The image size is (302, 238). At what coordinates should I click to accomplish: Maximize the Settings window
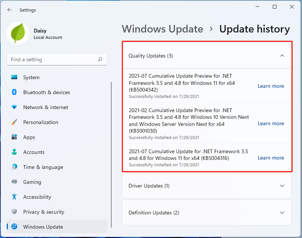pos(275,7)
